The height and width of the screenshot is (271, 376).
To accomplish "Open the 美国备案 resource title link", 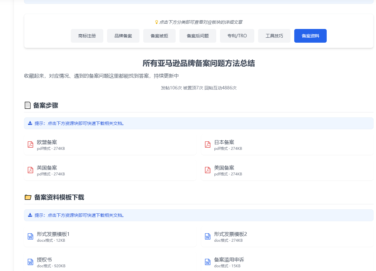I will pyautogui.click(x=224, y=168).
